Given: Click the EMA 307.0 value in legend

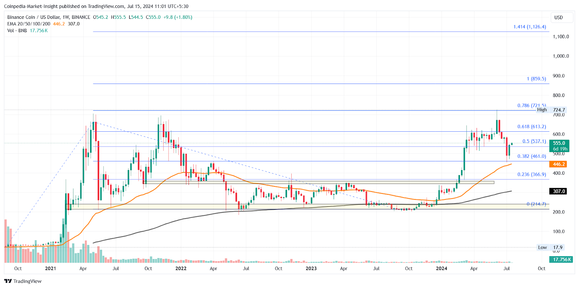Looking at the screenshot, I should 74,24.
